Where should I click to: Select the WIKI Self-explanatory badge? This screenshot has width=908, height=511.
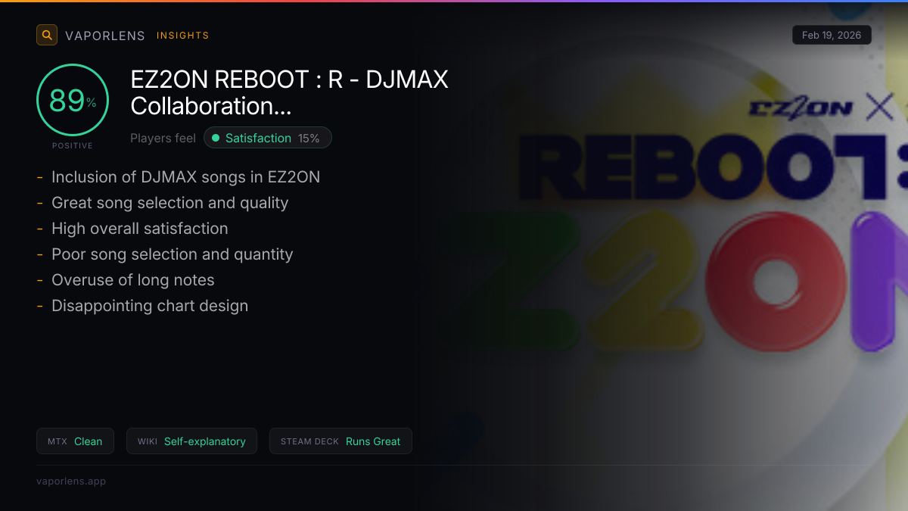pyautogui.click(x=191, y=441)
